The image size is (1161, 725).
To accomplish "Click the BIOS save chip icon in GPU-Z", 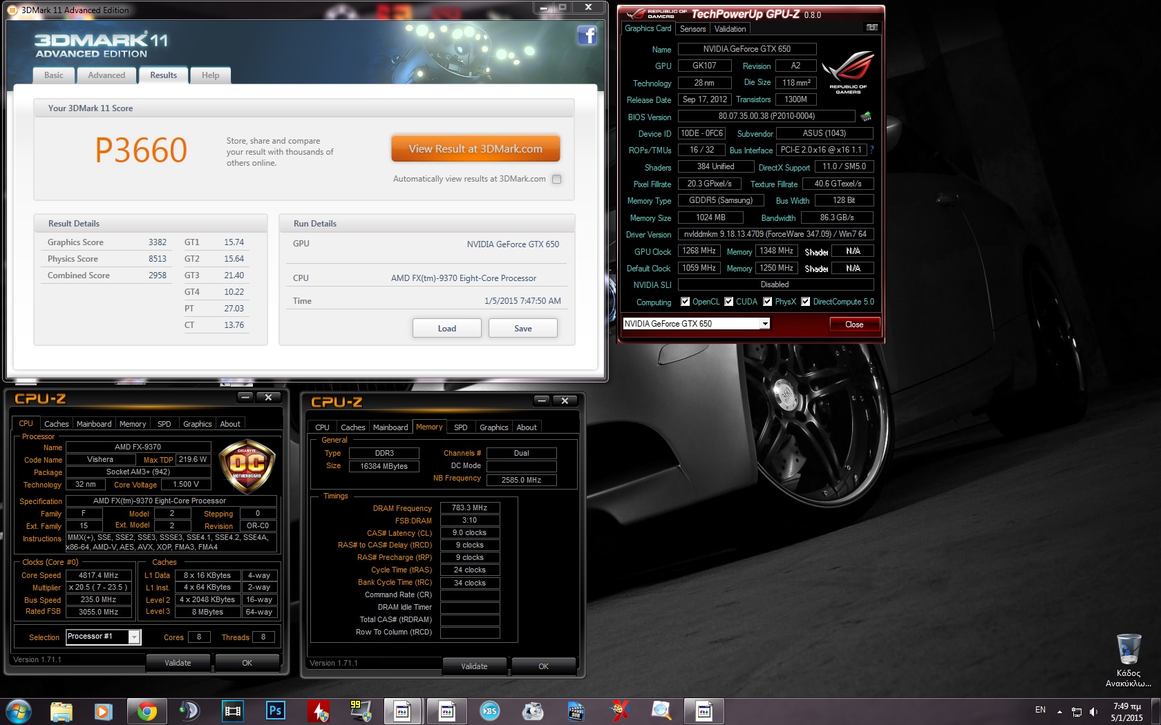I will 866,116.
